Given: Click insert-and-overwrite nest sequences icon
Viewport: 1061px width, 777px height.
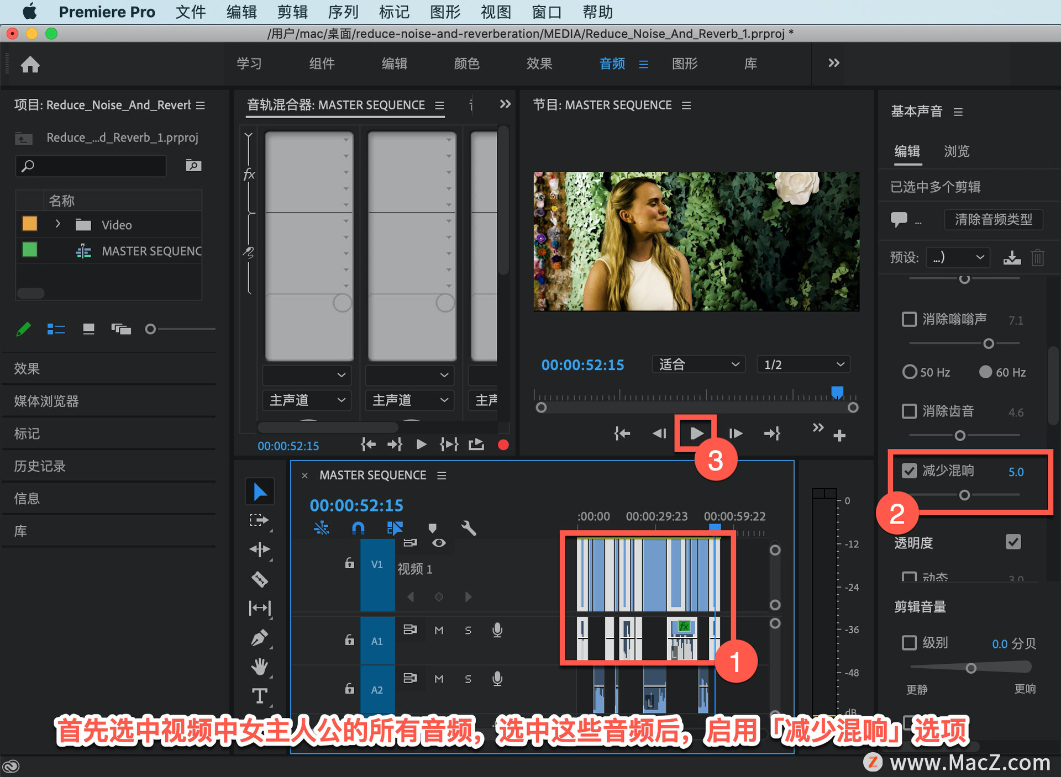Looking at the screenshot, I should 321,528.
